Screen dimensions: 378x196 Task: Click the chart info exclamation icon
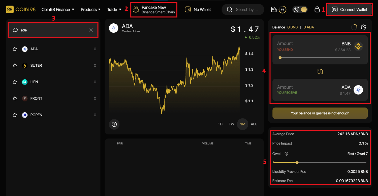114,124
